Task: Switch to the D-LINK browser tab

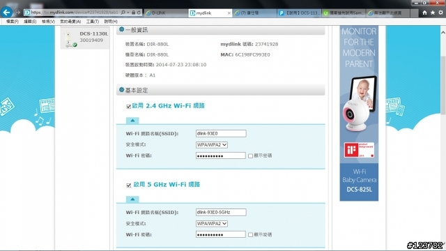Action: coord(166,13)
